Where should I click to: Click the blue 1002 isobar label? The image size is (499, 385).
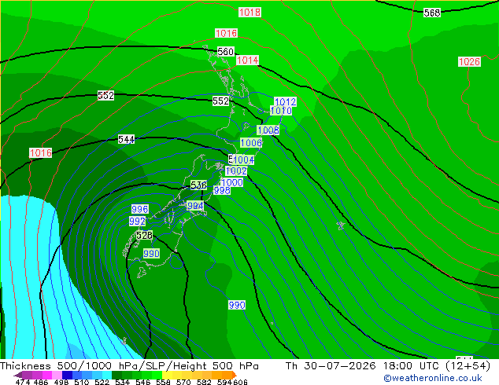(236, 171)
